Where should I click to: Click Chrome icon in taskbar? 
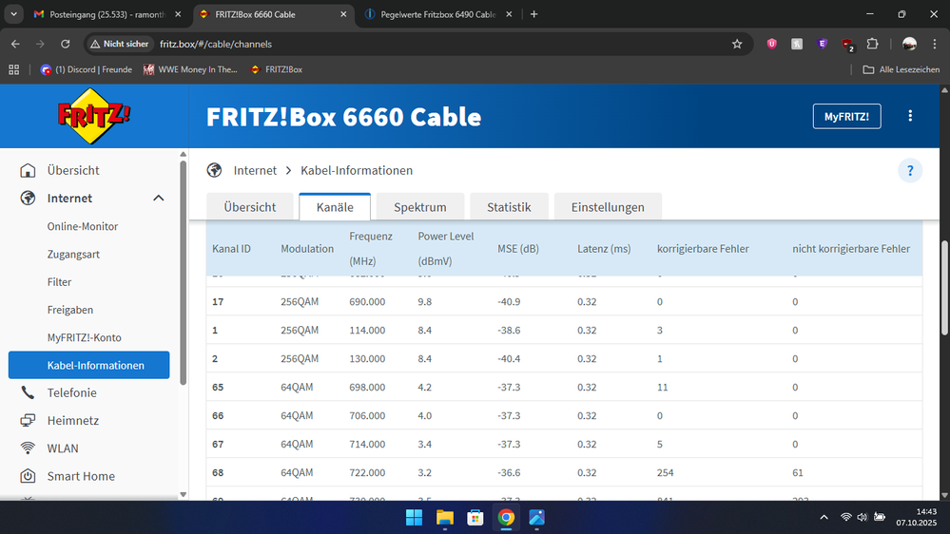pos(506,518)
